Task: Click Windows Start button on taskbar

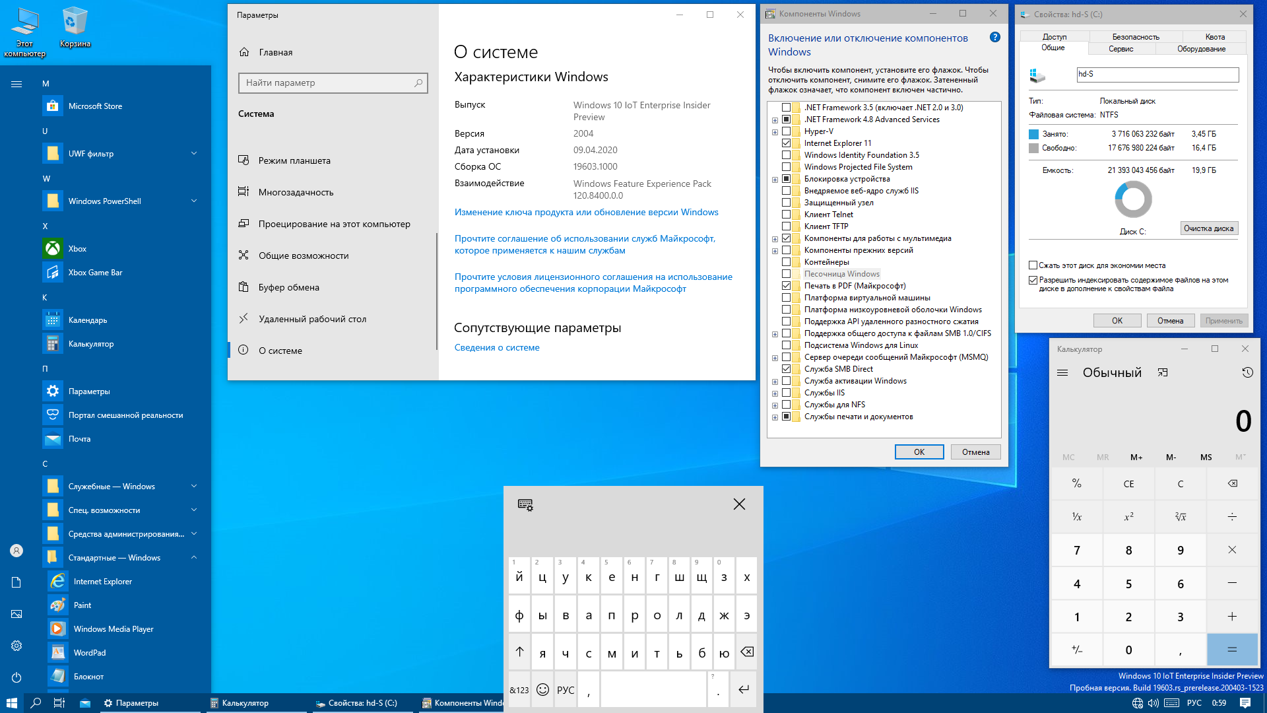Action: 12,703
